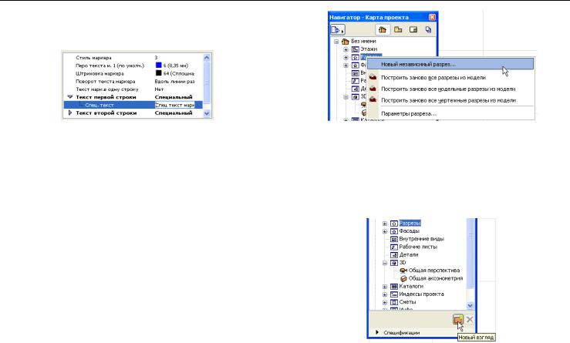
Task: Click parameter list scroll up arrow
Action: (x=207, y=57)
